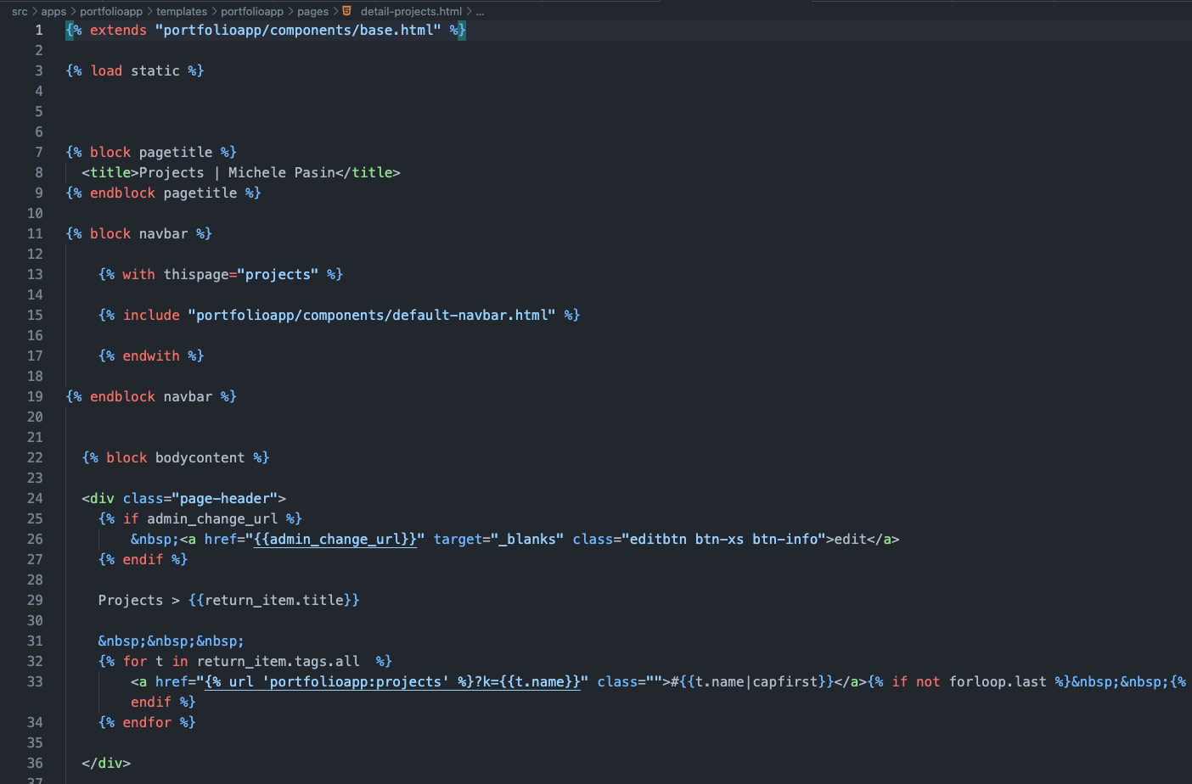The height and width of the screenshot is (784, 1192).
Task: Click the endfor tag on line 34
Action: click(x=147, y=723)
